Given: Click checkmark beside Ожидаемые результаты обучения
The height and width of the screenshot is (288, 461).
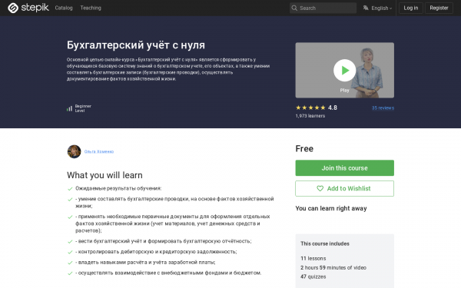Looking at the screenshot, I should (x=70, y=189).
